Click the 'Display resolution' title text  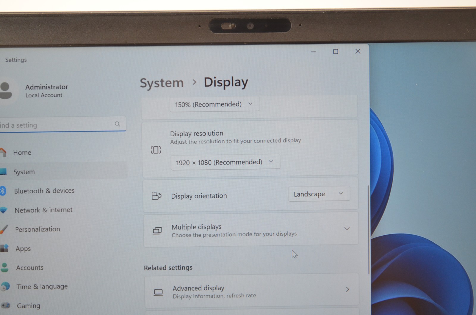click(197, 134)
